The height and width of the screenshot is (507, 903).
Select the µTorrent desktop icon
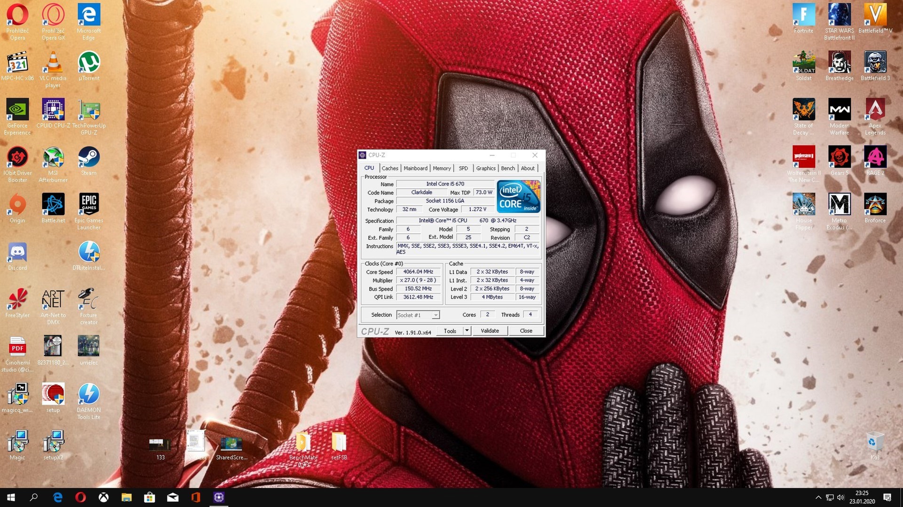89,67
